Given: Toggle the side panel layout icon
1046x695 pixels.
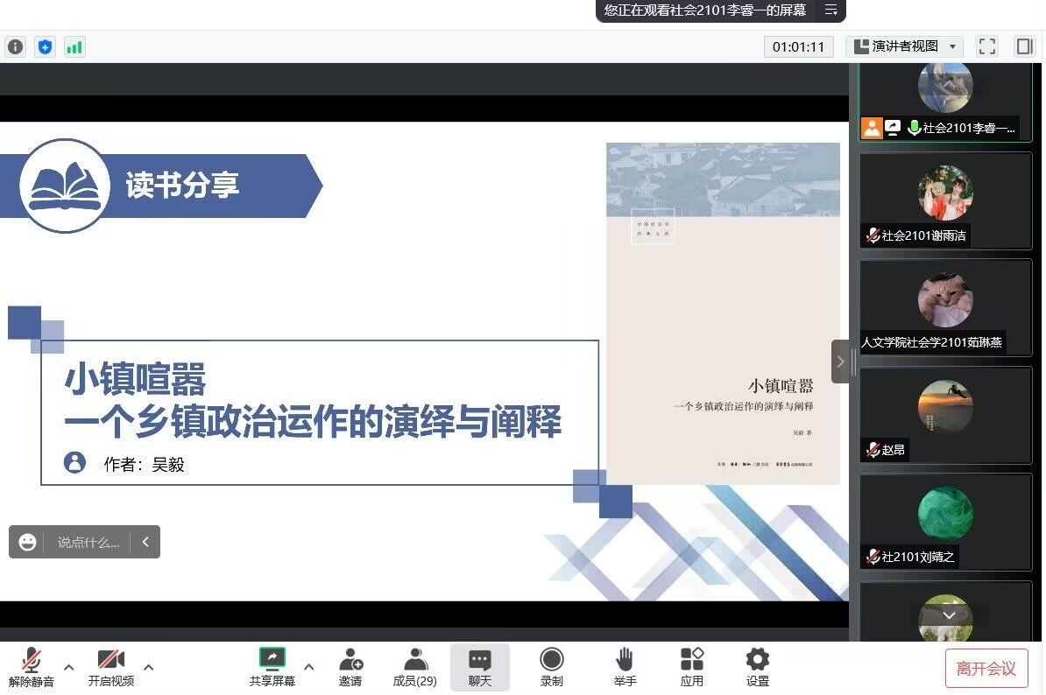Looking at the screenshot, I should (1024, 46).
